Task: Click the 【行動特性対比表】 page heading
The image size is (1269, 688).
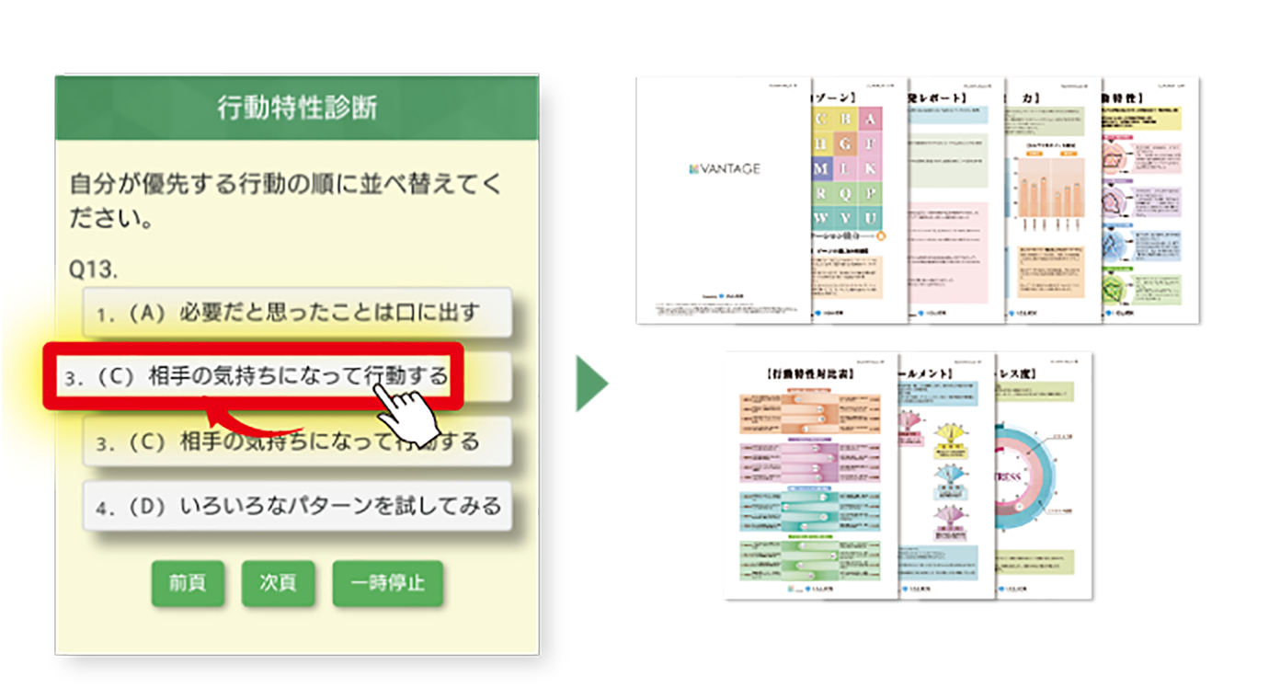Action: [x=809, y=374]
